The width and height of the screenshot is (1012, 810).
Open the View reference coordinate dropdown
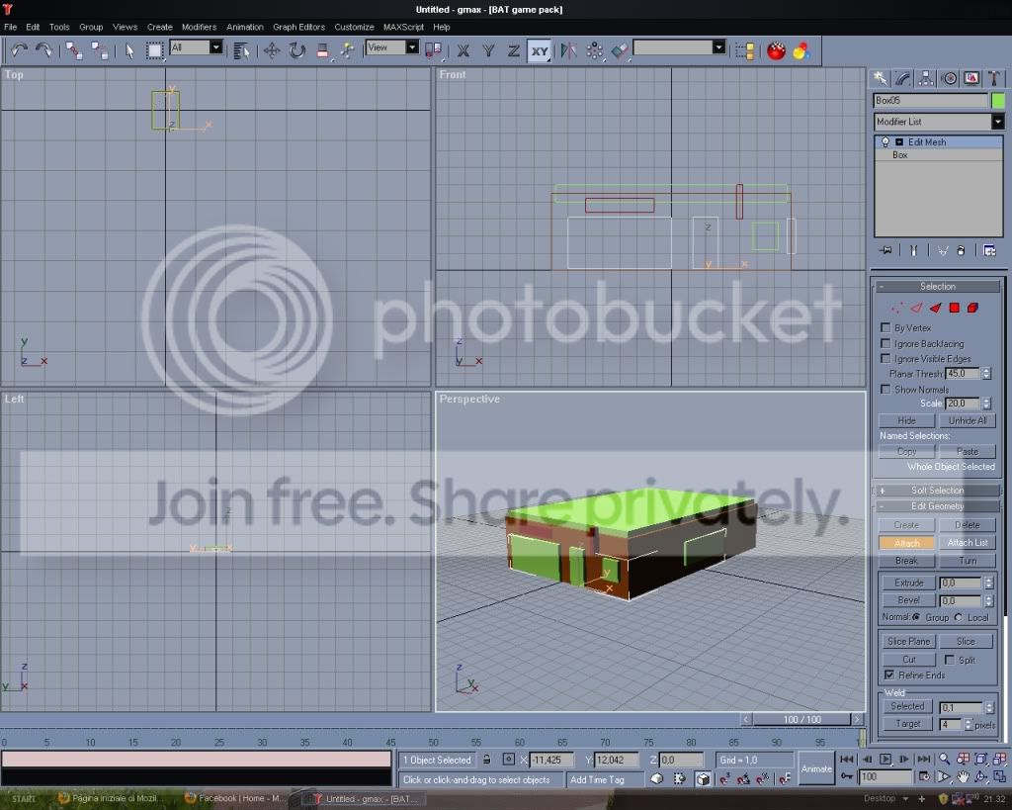pos(412,47)
